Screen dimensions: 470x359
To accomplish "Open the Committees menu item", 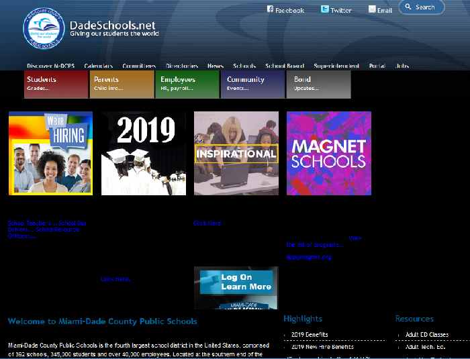I will click(139, 66).
